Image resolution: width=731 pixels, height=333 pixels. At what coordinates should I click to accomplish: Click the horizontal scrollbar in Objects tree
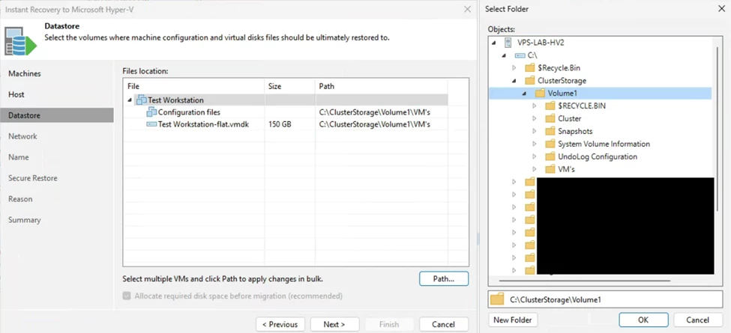(585, 281)
